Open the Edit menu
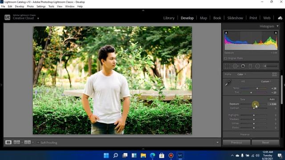 click(x=10, y=6)
